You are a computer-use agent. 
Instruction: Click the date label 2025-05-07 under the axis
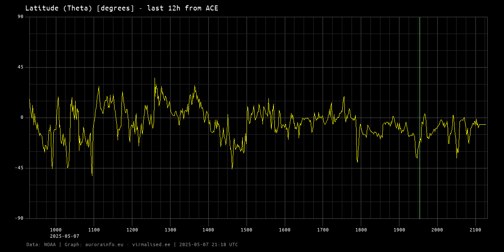(x=65, y=236)
